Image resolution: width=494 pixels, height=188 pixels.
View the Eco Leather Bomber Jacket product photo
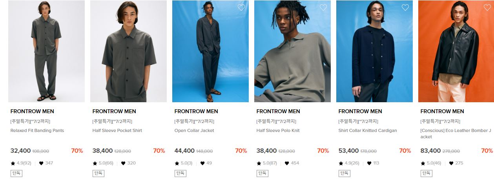click(456, 51)
